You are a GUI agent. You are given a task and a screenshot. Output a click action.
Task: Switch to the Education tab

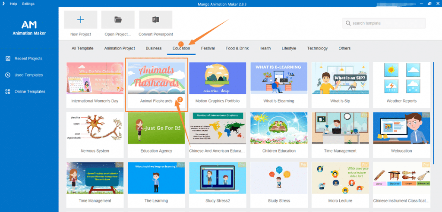click(181, 48)
